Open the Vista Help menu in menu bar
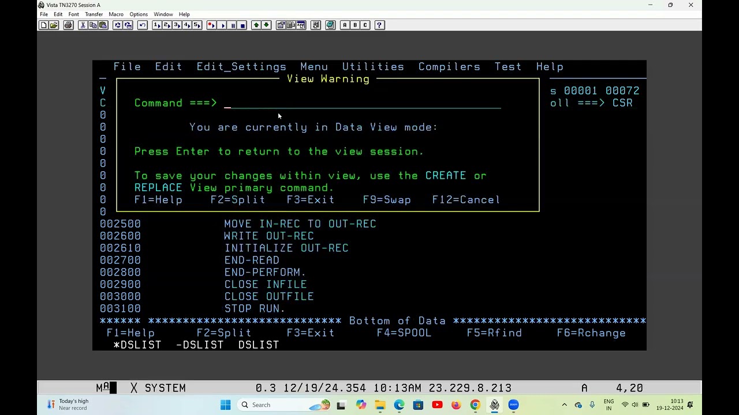 coord(184,14)
